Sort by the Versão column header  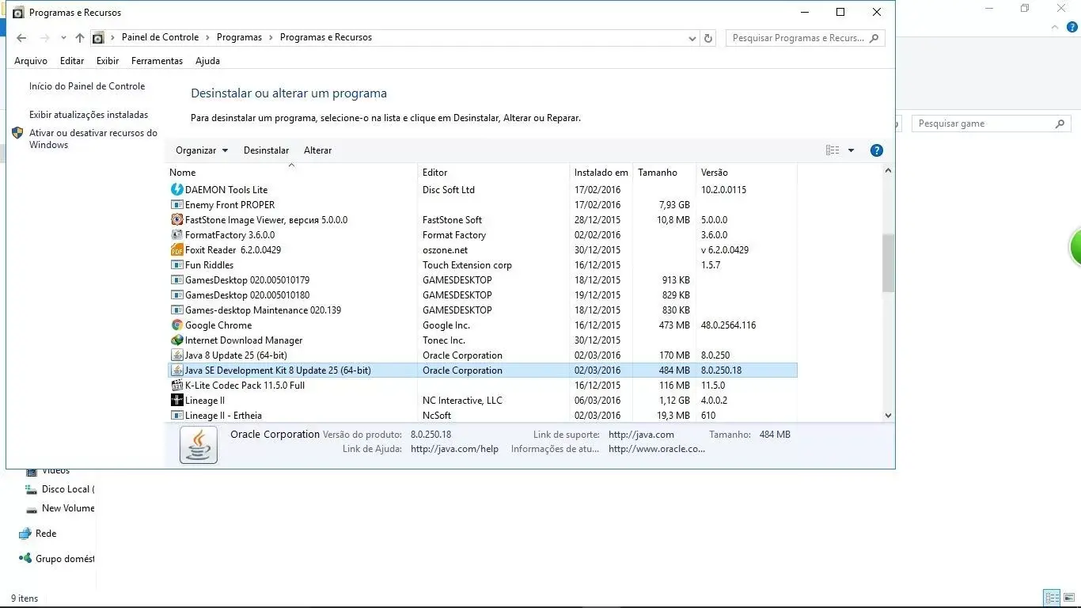click(x=746, y=173)
